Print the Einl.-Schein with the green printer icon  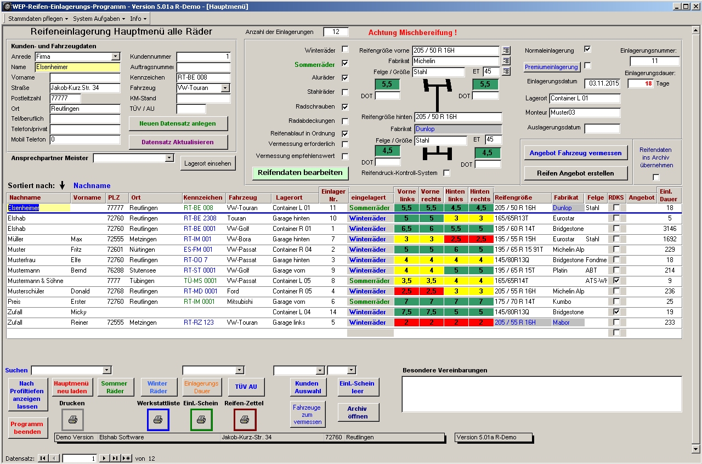coord(201,420)
